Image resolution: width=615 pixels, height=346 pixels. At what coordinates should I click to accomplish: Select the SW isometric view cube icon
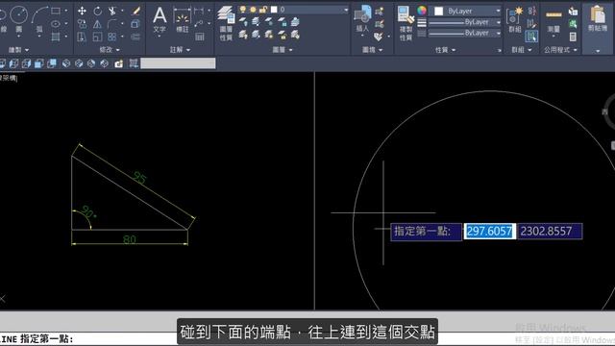click(66, 63)
